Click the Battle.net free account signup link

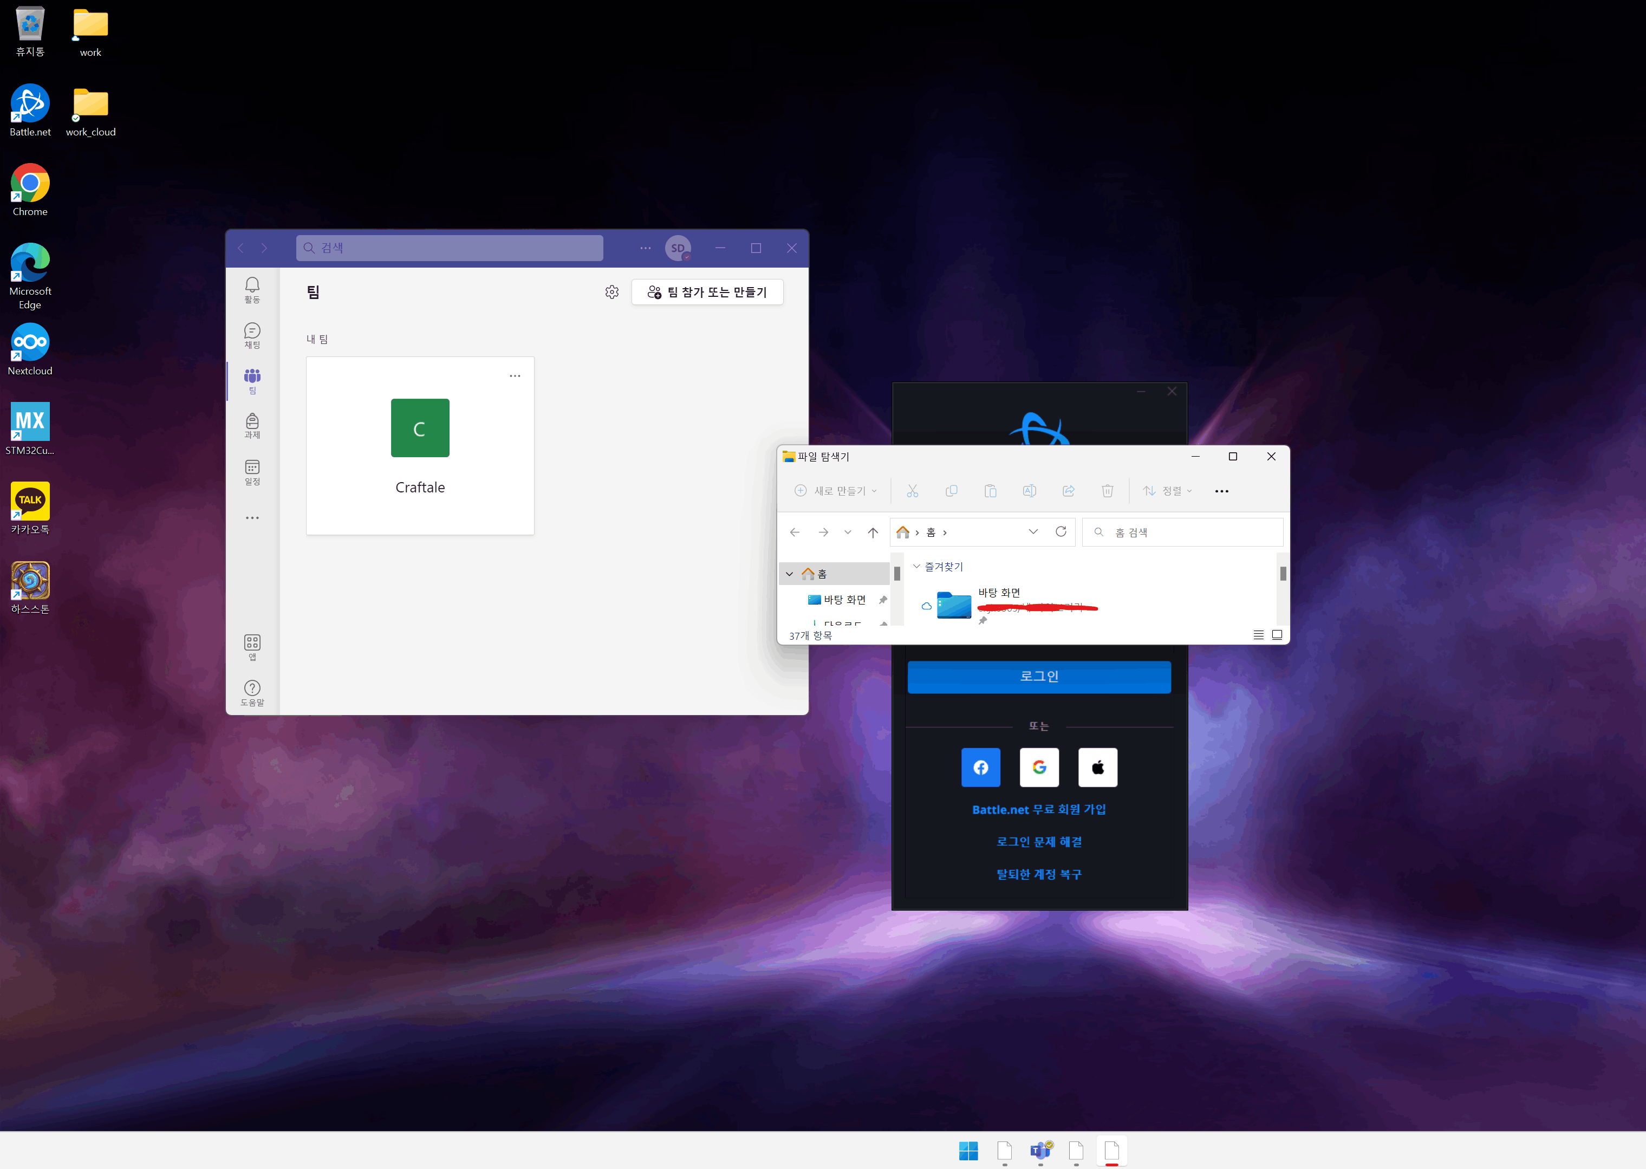pyautogui.click(x=1038, y=810)
